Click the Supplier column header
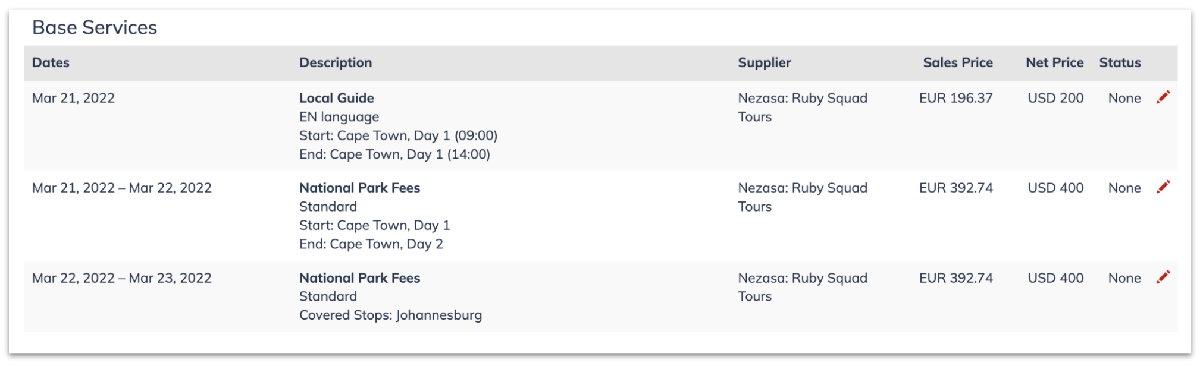The image size is (1203, 366). tap(765, 63)
